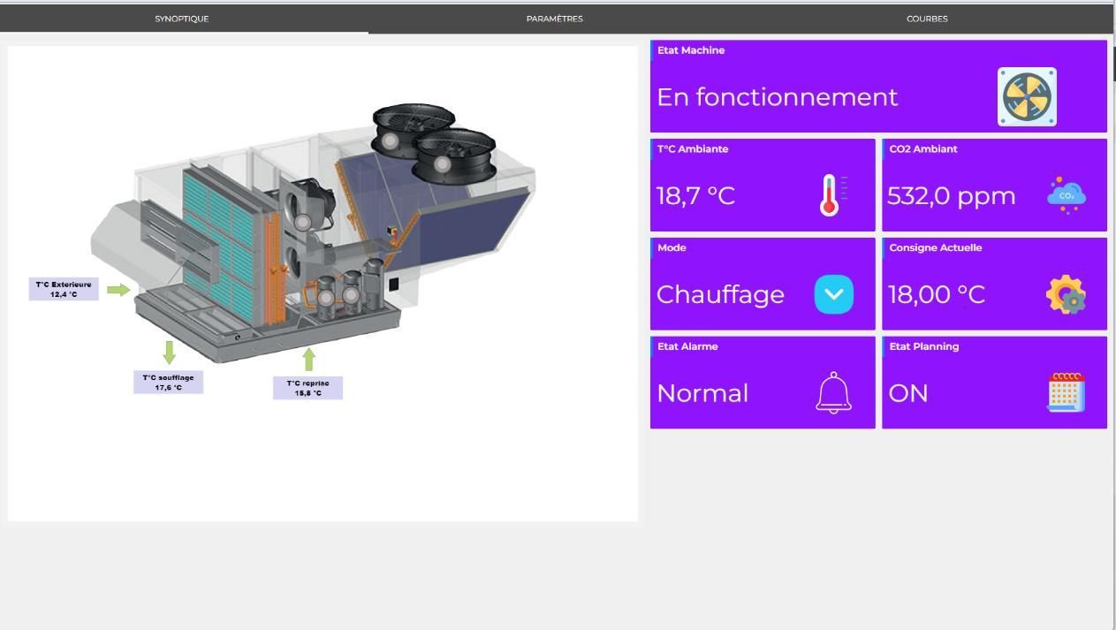
Task: Click the 'CO2 Ambiant' card title
Action: point(923,149)
